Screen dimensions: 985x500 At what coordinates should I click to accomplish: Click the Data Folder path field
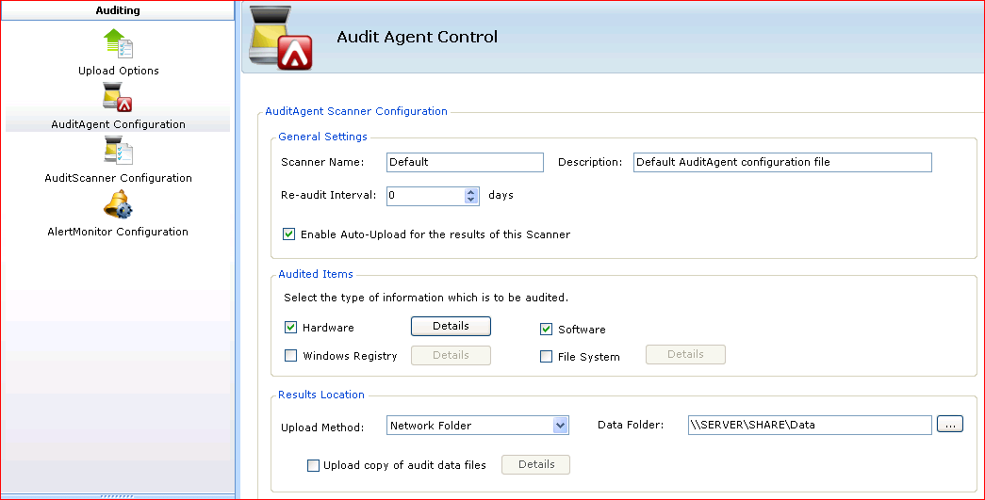coord(810,425)
